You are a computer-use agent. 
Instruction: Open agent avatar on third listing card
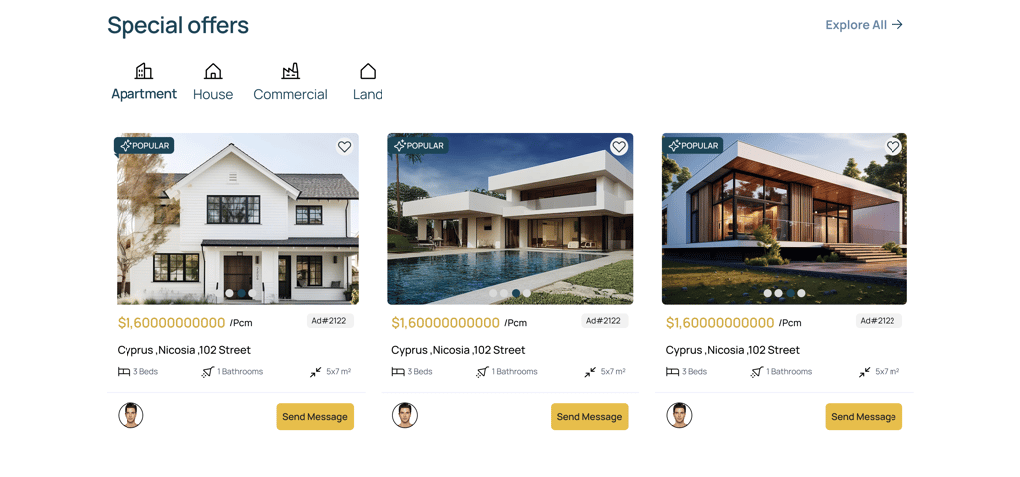tap(679, 415)
